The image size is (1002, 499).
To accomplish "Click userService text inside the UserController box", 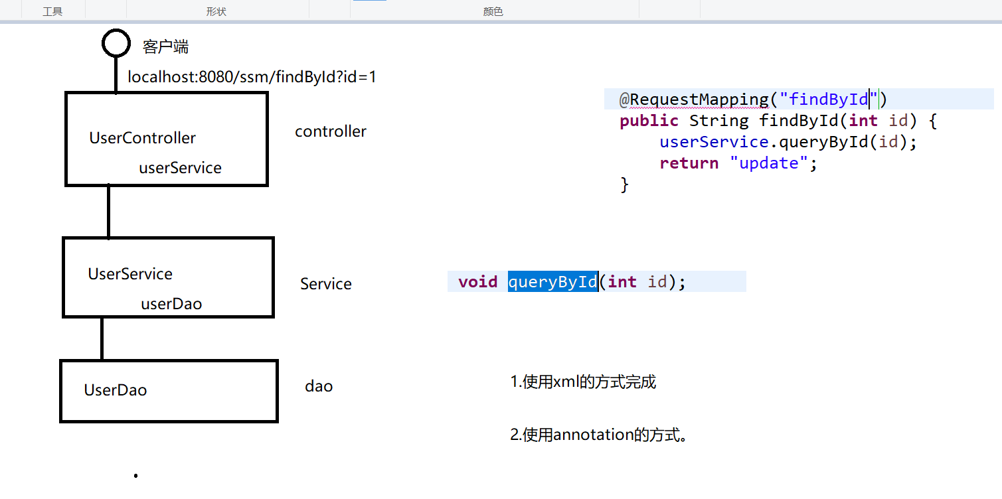I will coord(180,168).
